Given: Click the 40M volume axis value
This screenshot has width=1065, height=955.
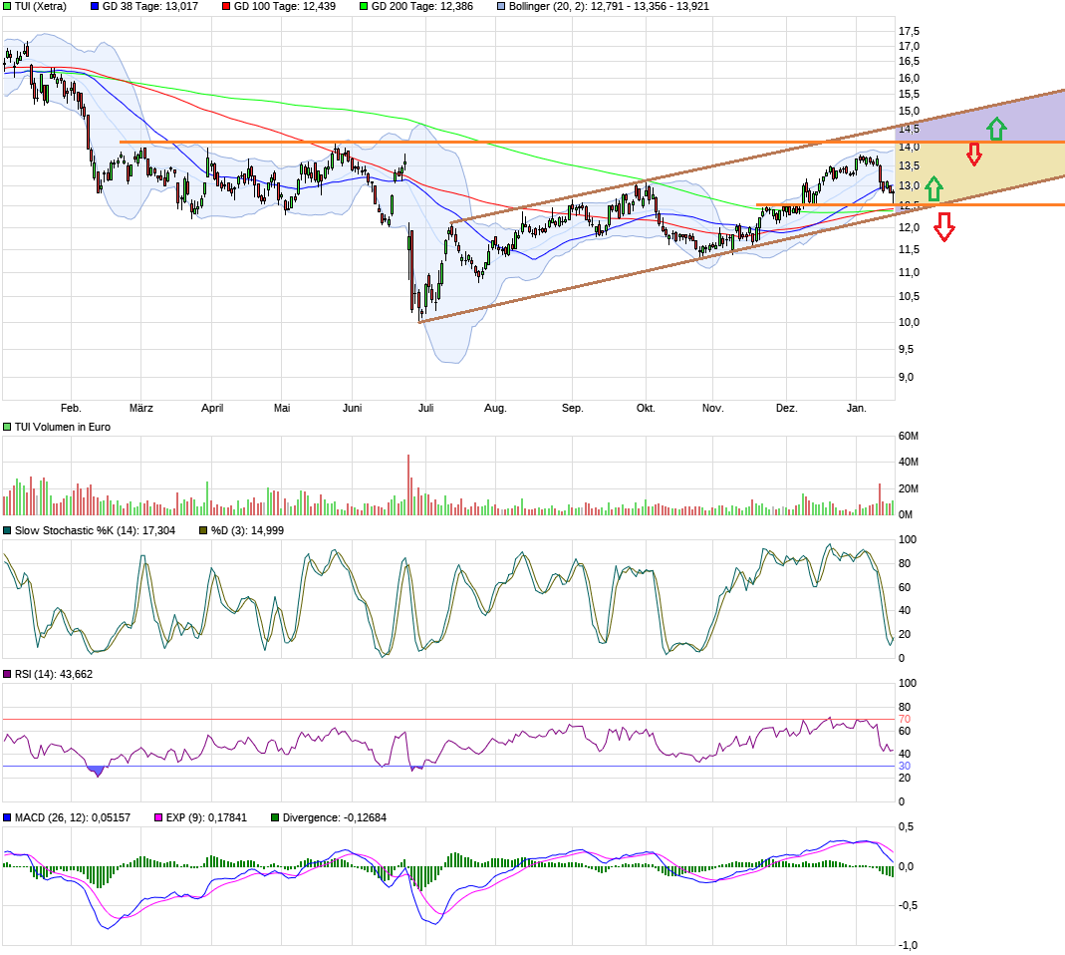Looking at the screenshot, I should [909, 462].
